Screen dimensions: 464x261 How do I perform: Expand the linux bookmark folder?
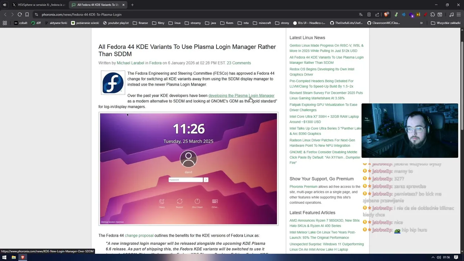coord(175,23)
